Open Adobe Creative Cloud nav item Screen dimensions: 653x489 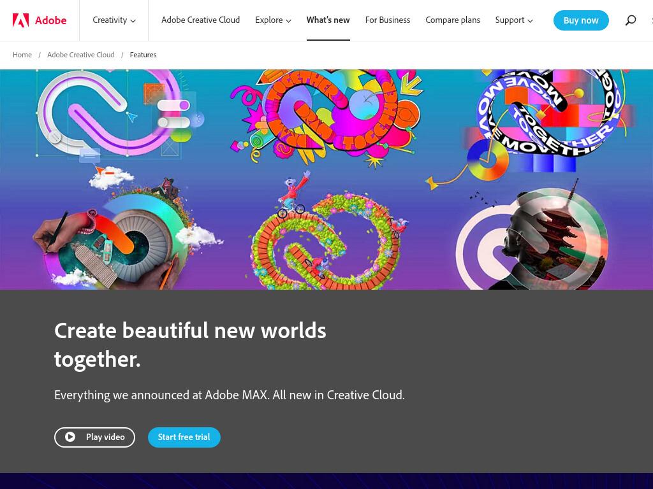[x=200, y=20]
